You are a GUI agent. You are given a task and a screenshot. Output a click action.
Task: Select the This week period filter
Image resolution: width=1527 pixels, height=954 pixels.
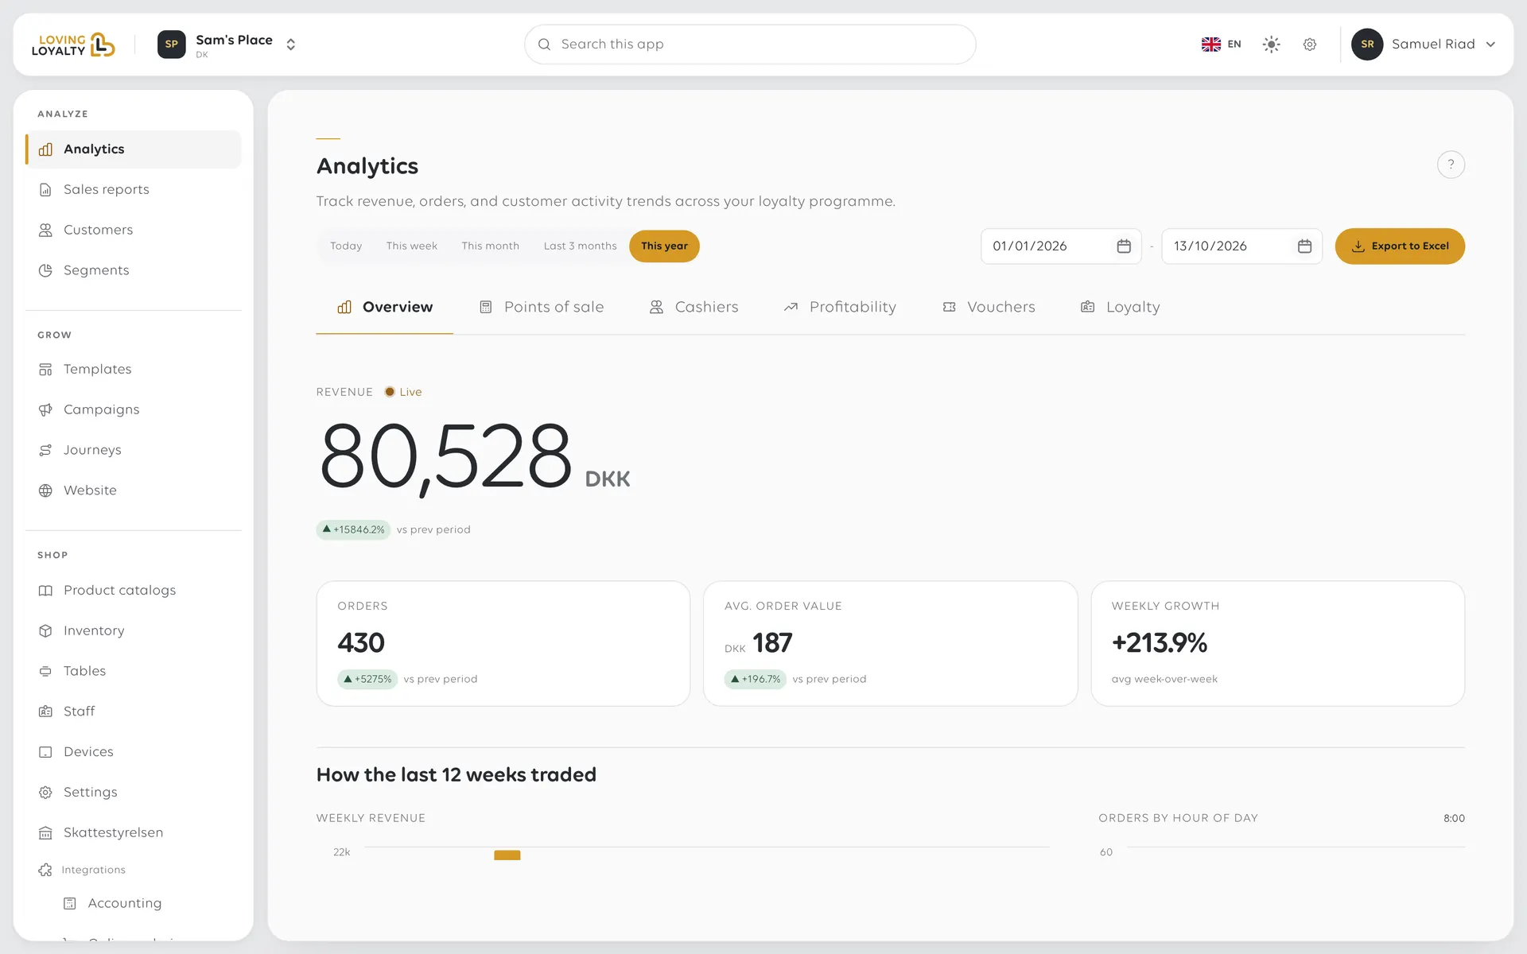coord(411,246)
